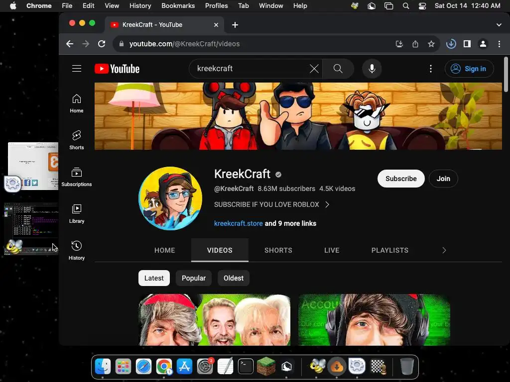Open Safari from the dock

coord(143,367)
